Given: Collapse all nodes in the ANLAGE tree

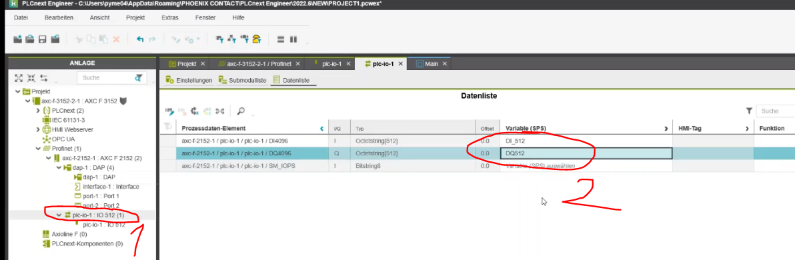Looking at the screenshot, I should pyautogui.click(x=31, y=78).
